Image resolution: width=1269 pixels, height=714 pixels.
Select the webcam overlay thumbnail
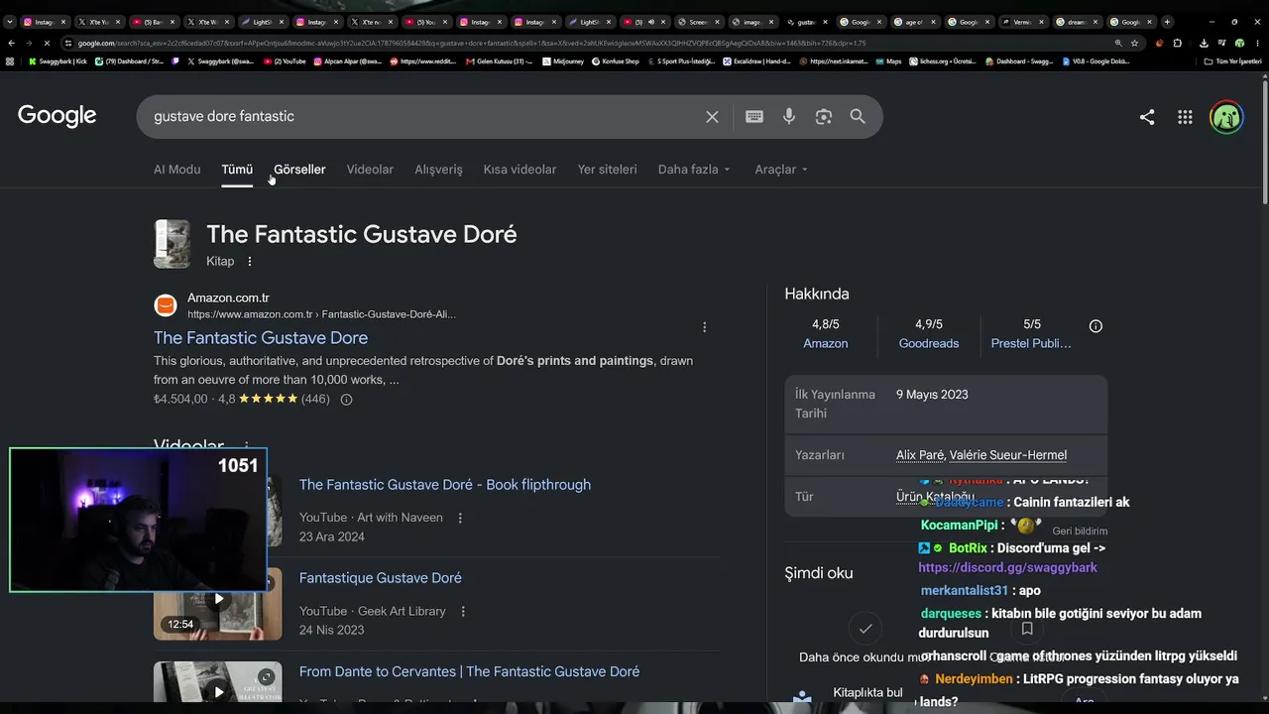pos(138,520)
